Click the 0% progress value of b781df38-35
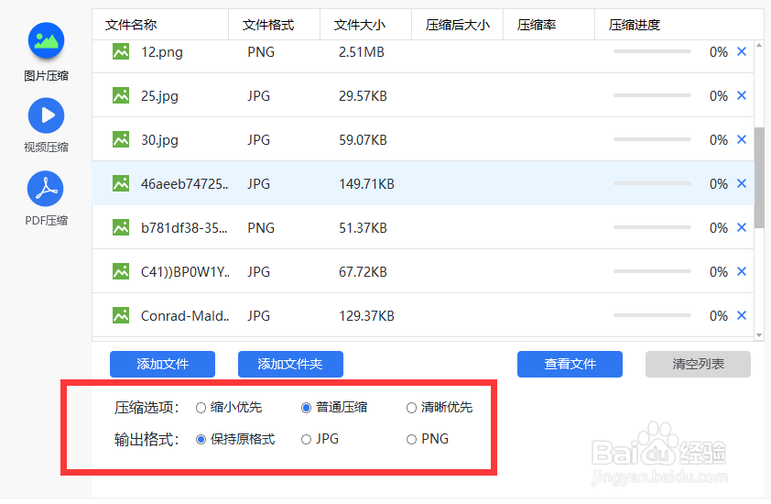771x504 pixels. pos(719,228)
